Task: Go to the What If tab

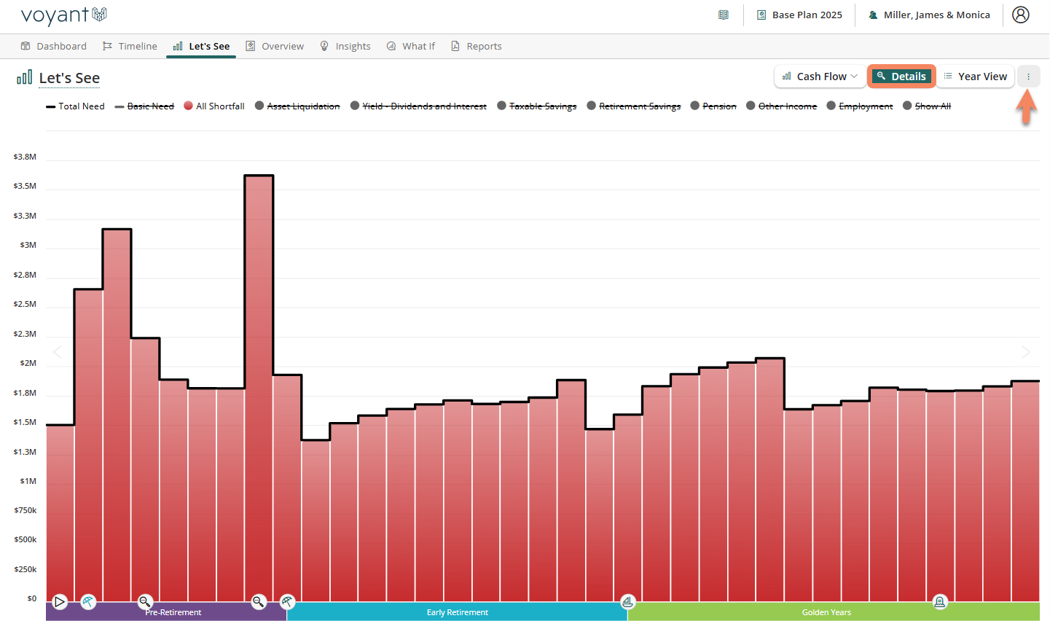Action: click(x=411, y=46)
